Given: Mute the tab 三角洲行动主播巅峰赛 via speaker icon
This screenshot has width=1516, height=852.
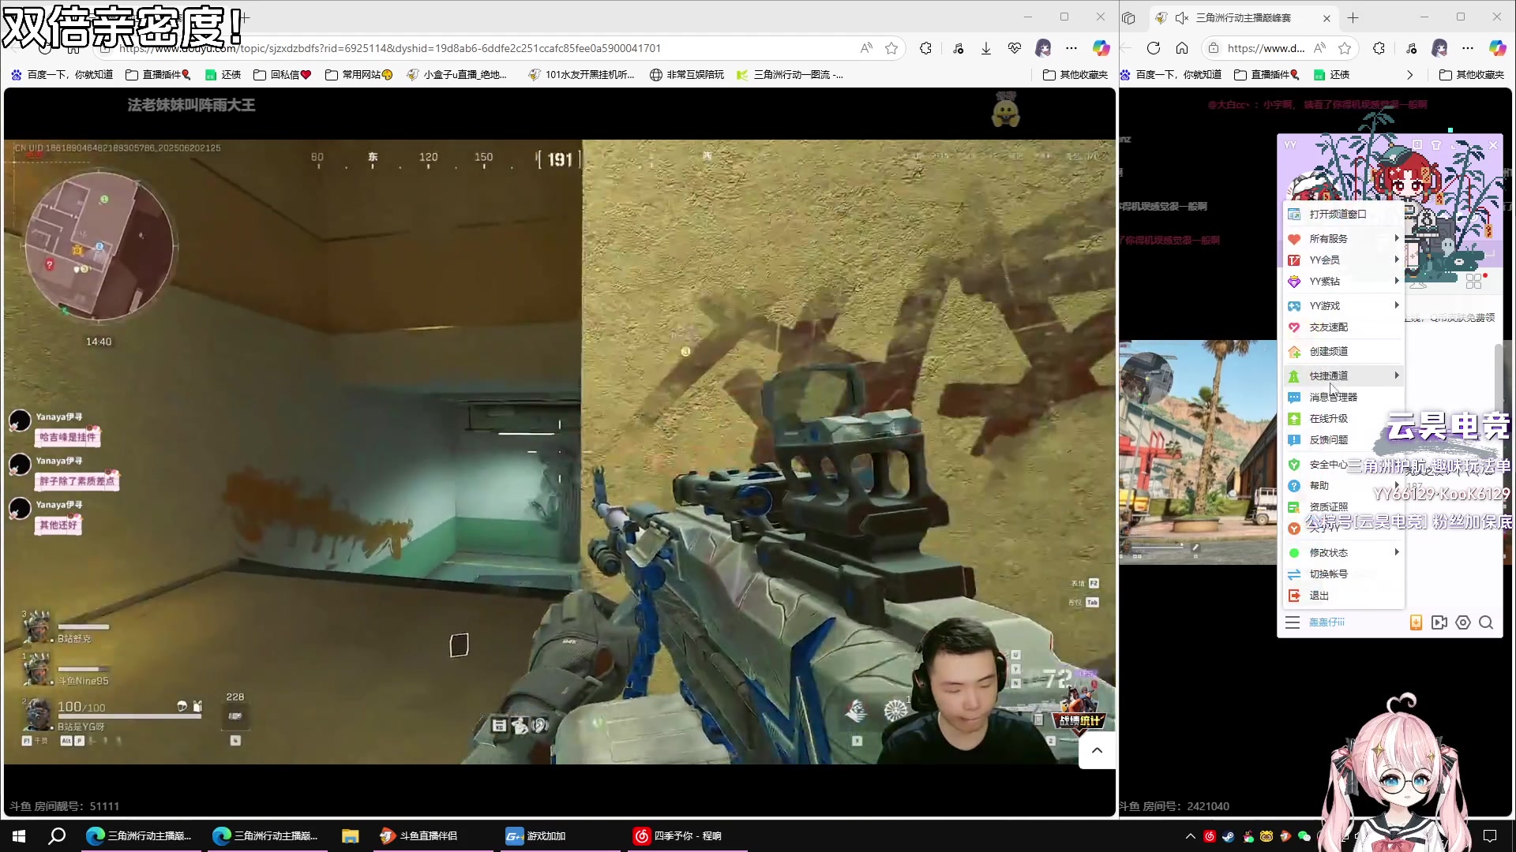Looking at the screenshot, I should click(x=1182, y=17).
